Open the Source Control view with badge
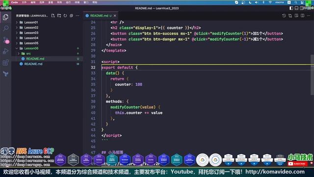The height and width of the screenshot is (177, 314). 5,40
